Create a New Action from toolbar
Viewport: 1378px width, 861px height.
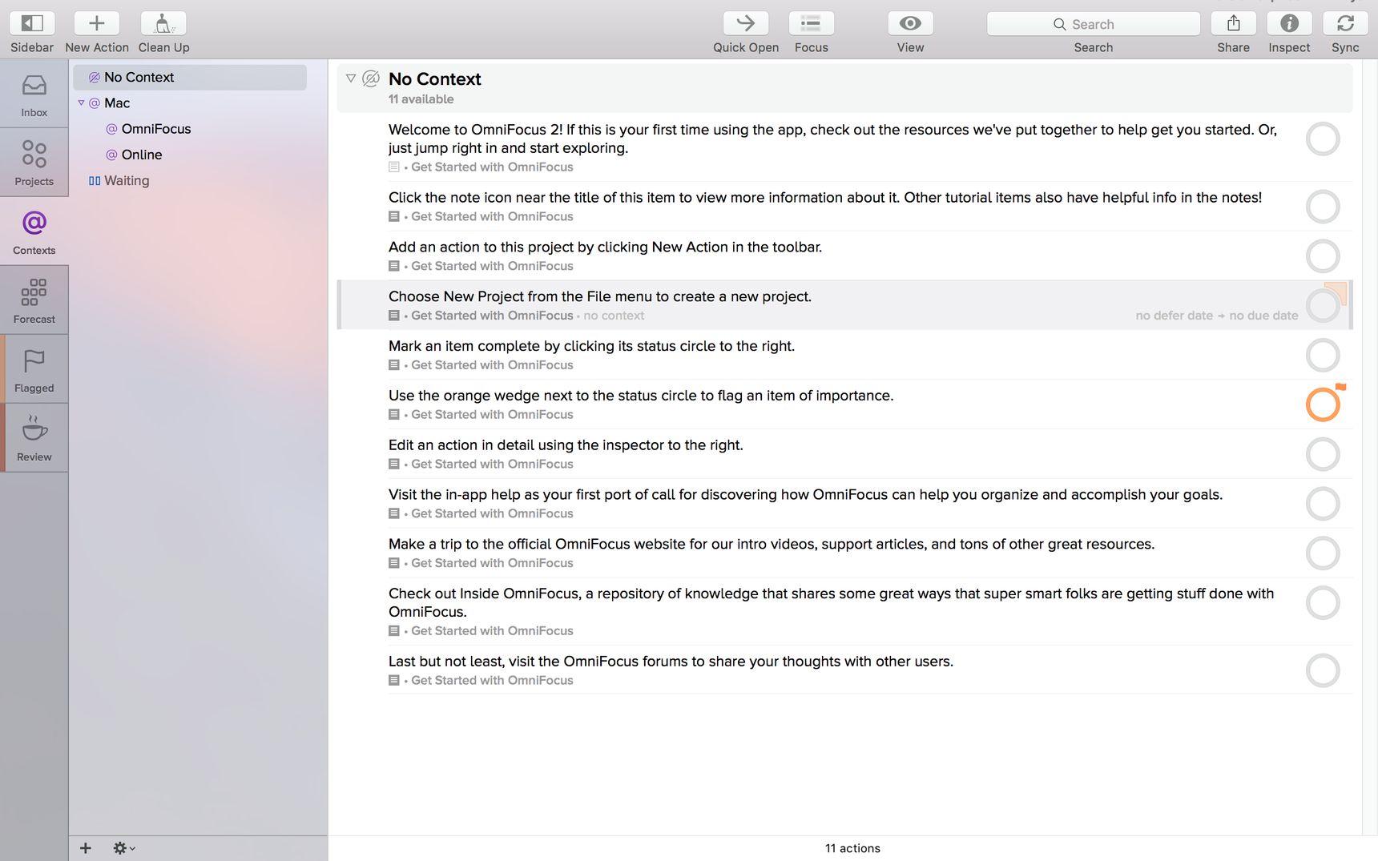tap(96, 23)
